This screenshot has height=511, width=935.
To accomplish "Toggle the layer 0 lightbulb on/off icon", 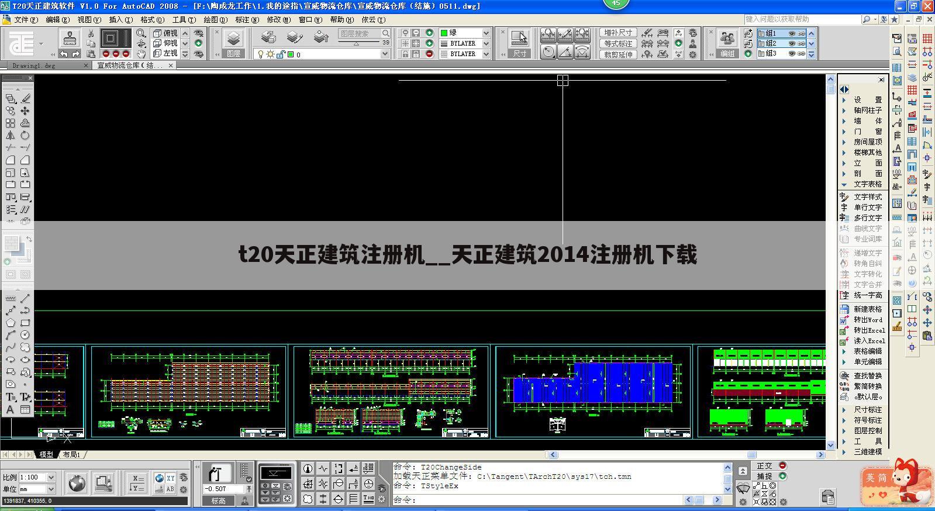I will click(x=261, y=54).
